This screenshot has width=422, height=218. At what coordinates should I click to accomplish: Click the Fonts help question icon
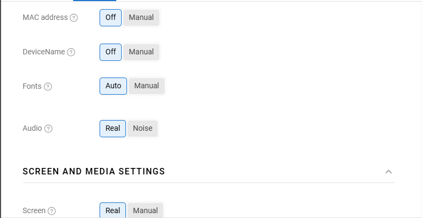48,87
